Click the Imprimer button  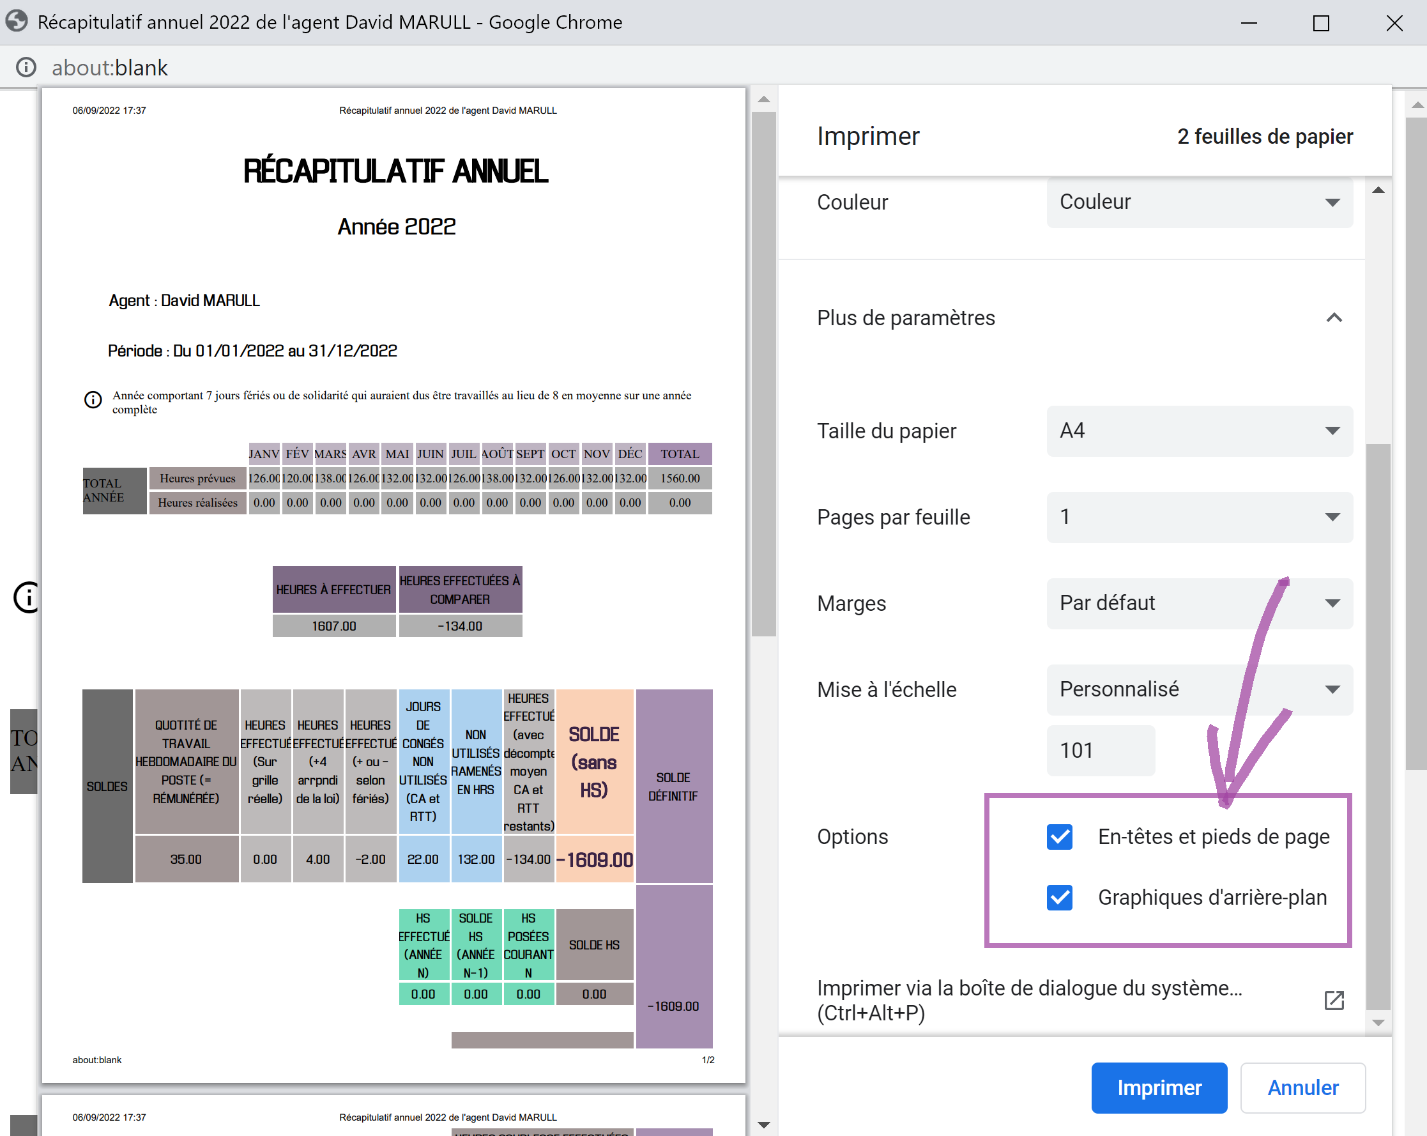(1159, 1087)
